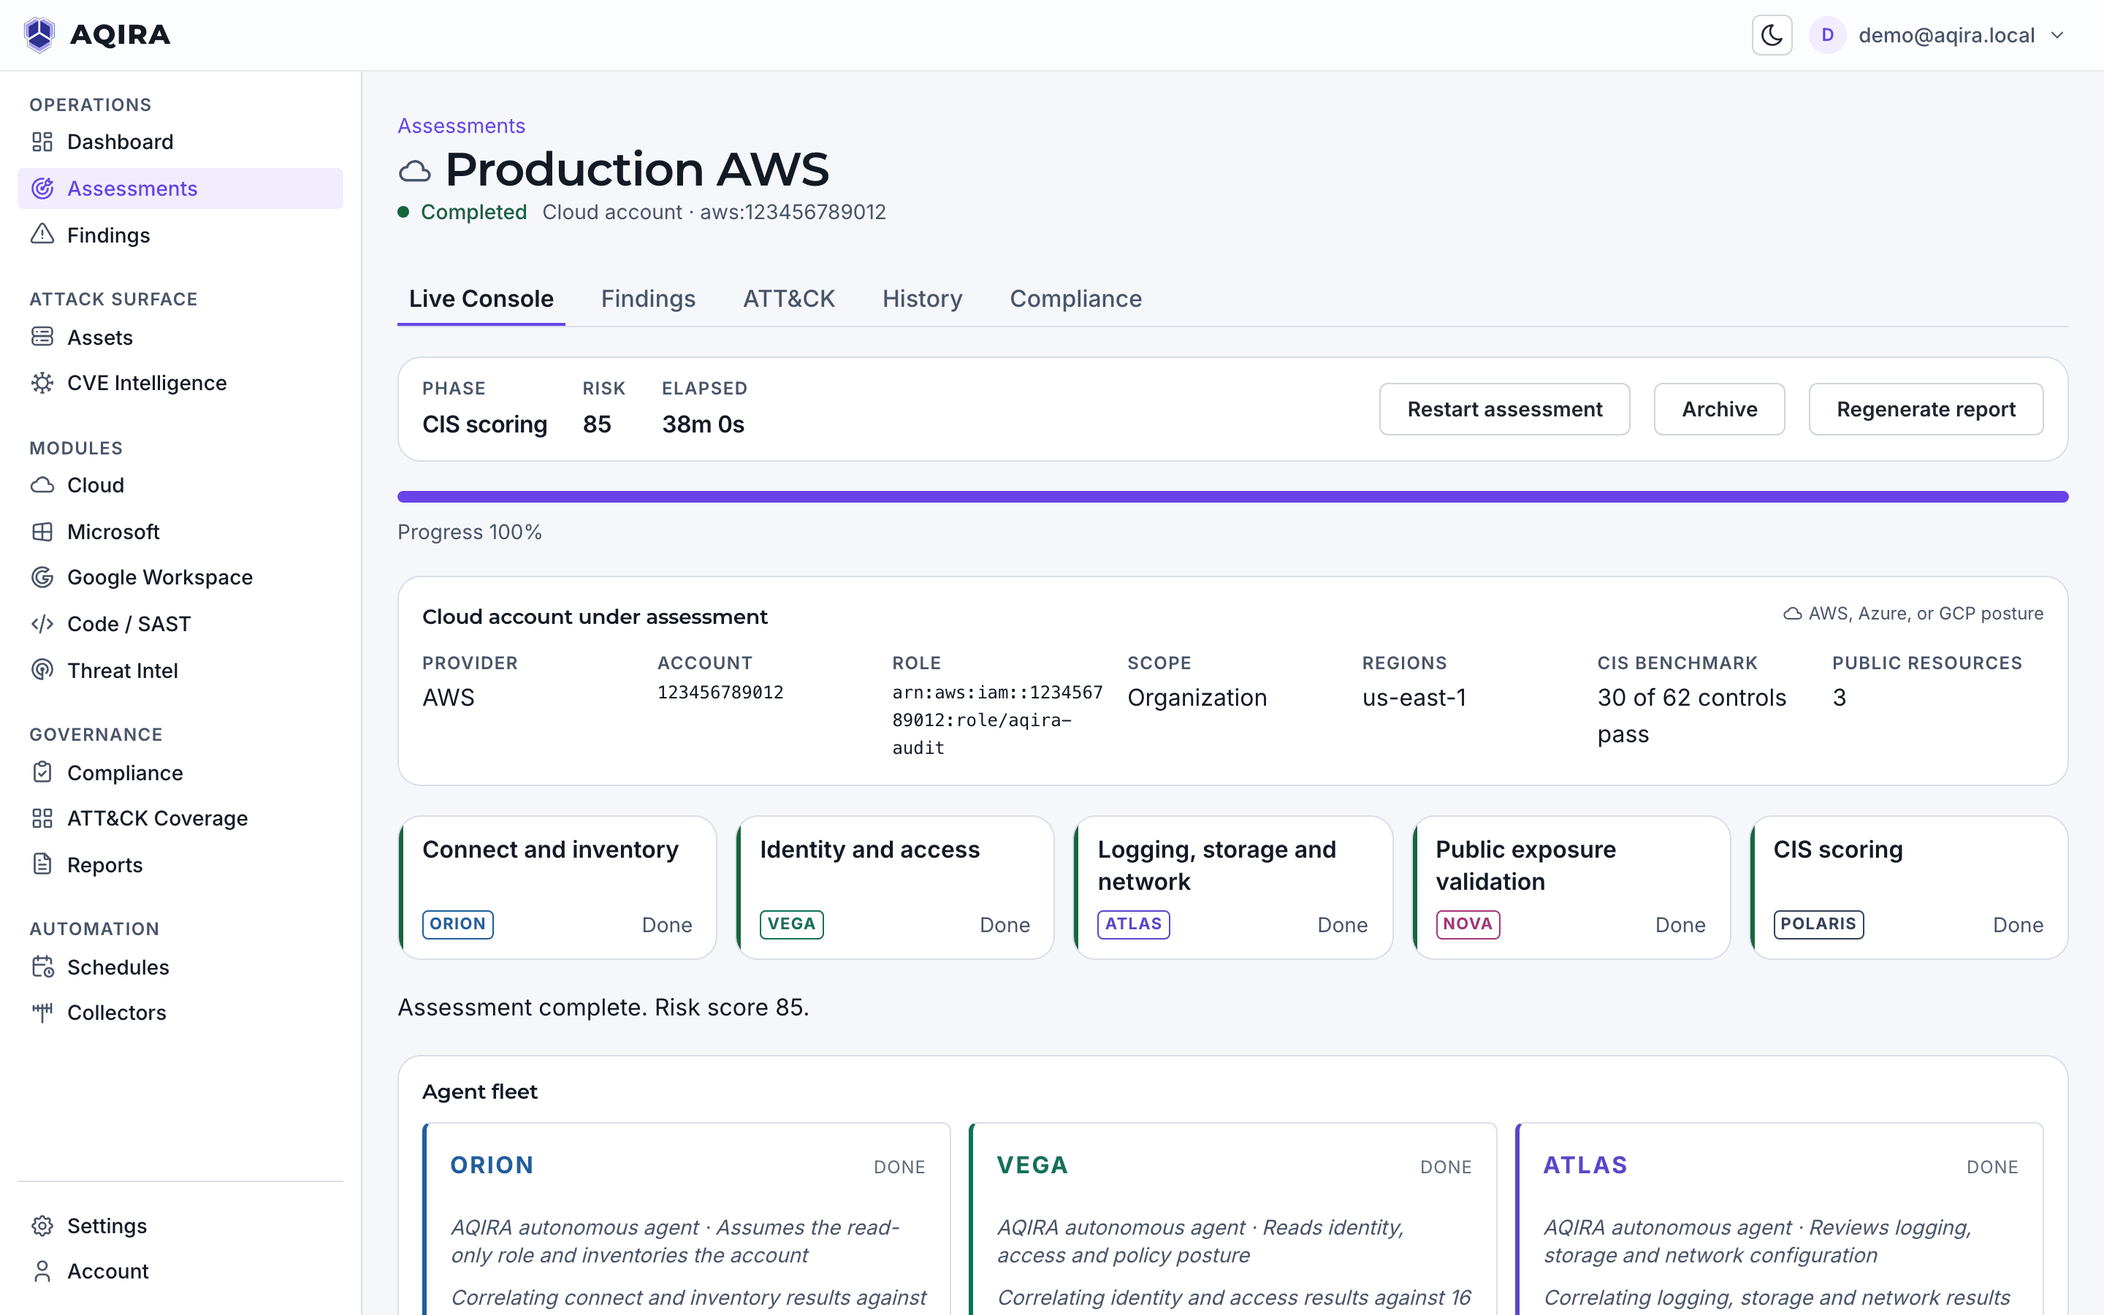This screenshot has width=2104, height=1315.
Task: Click the Microsoft module icon
Action: click(42, 531)
